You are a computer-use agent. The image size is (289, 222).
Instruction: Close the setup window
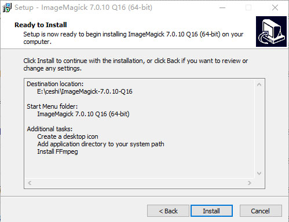(x=275, y=8)
